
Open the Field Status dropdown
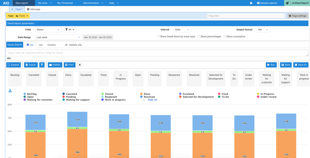[48, 30]
